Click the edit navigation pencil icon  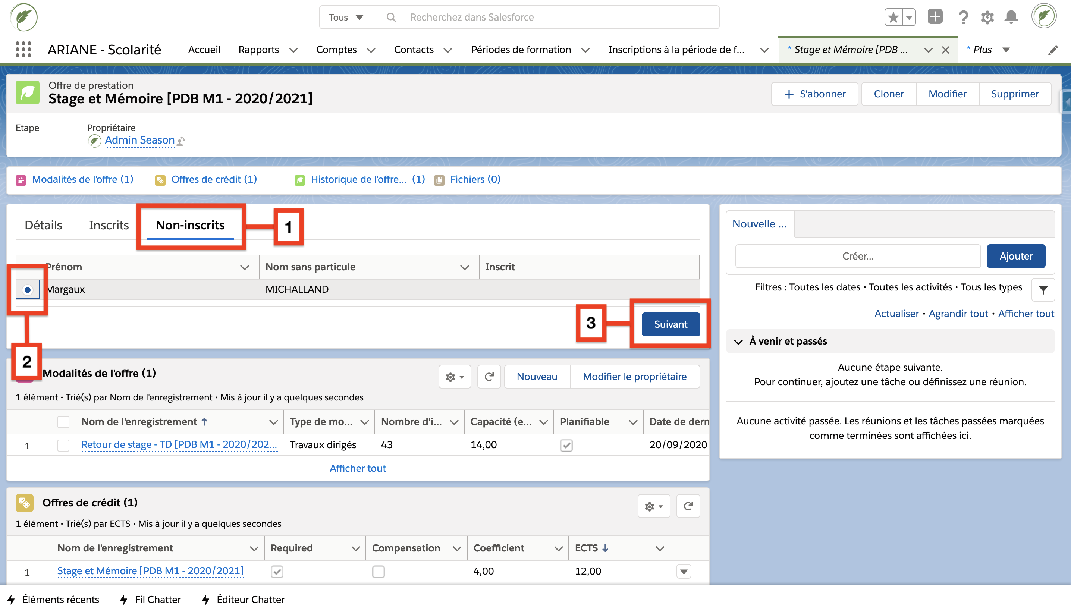tap(1052, 50)
